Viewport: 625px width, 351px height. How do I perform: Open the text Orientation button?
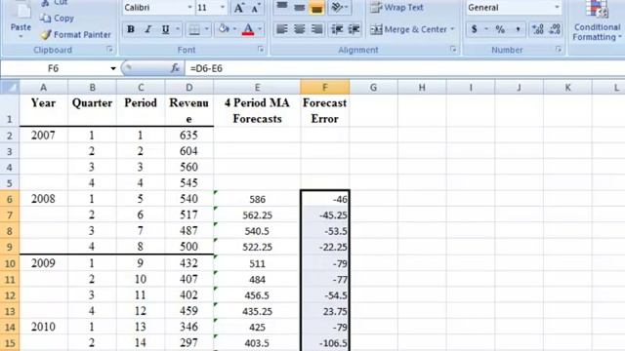point(339,8)
